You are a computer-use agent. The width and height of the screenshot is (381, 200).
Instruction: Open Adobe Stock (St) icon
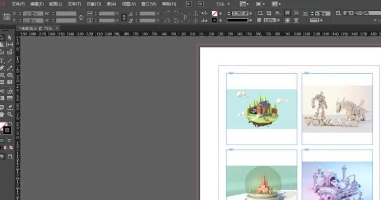click(201, 4)
